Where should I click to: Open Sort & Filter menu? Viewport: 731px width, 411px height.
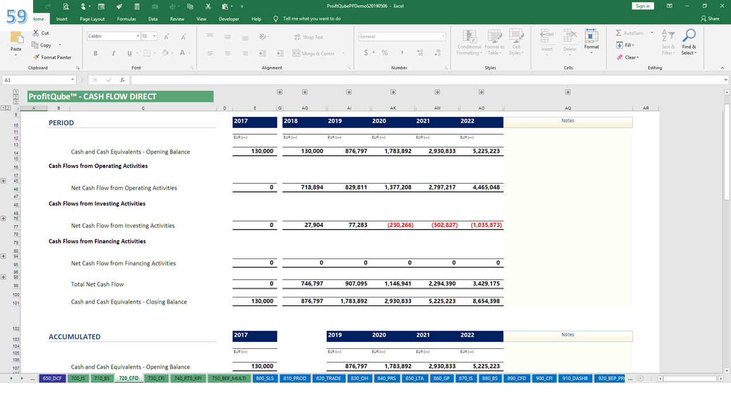coord(668,43)
